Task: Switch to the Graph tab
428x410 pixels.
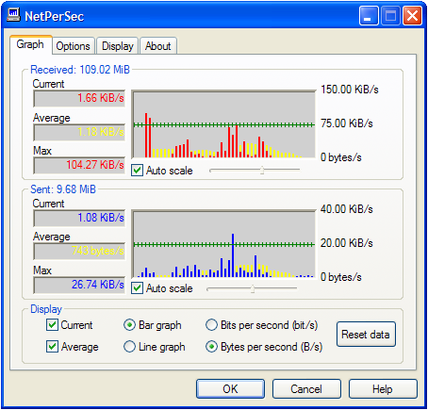Action: (30, 44)
